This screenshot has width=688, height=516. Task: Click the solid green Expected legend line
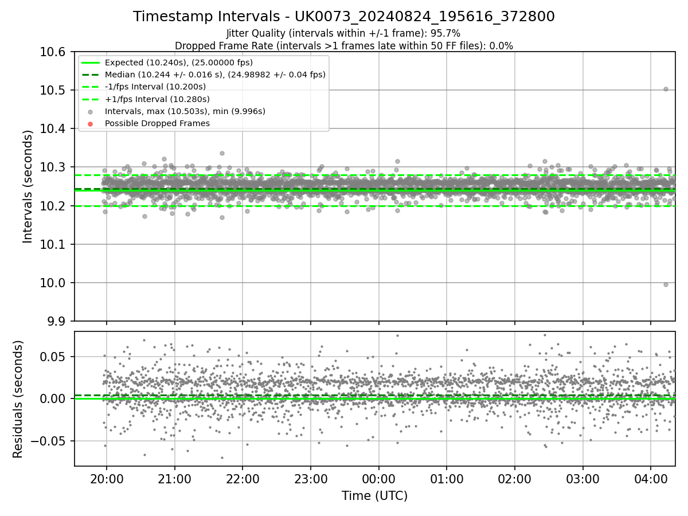point(90,62)
